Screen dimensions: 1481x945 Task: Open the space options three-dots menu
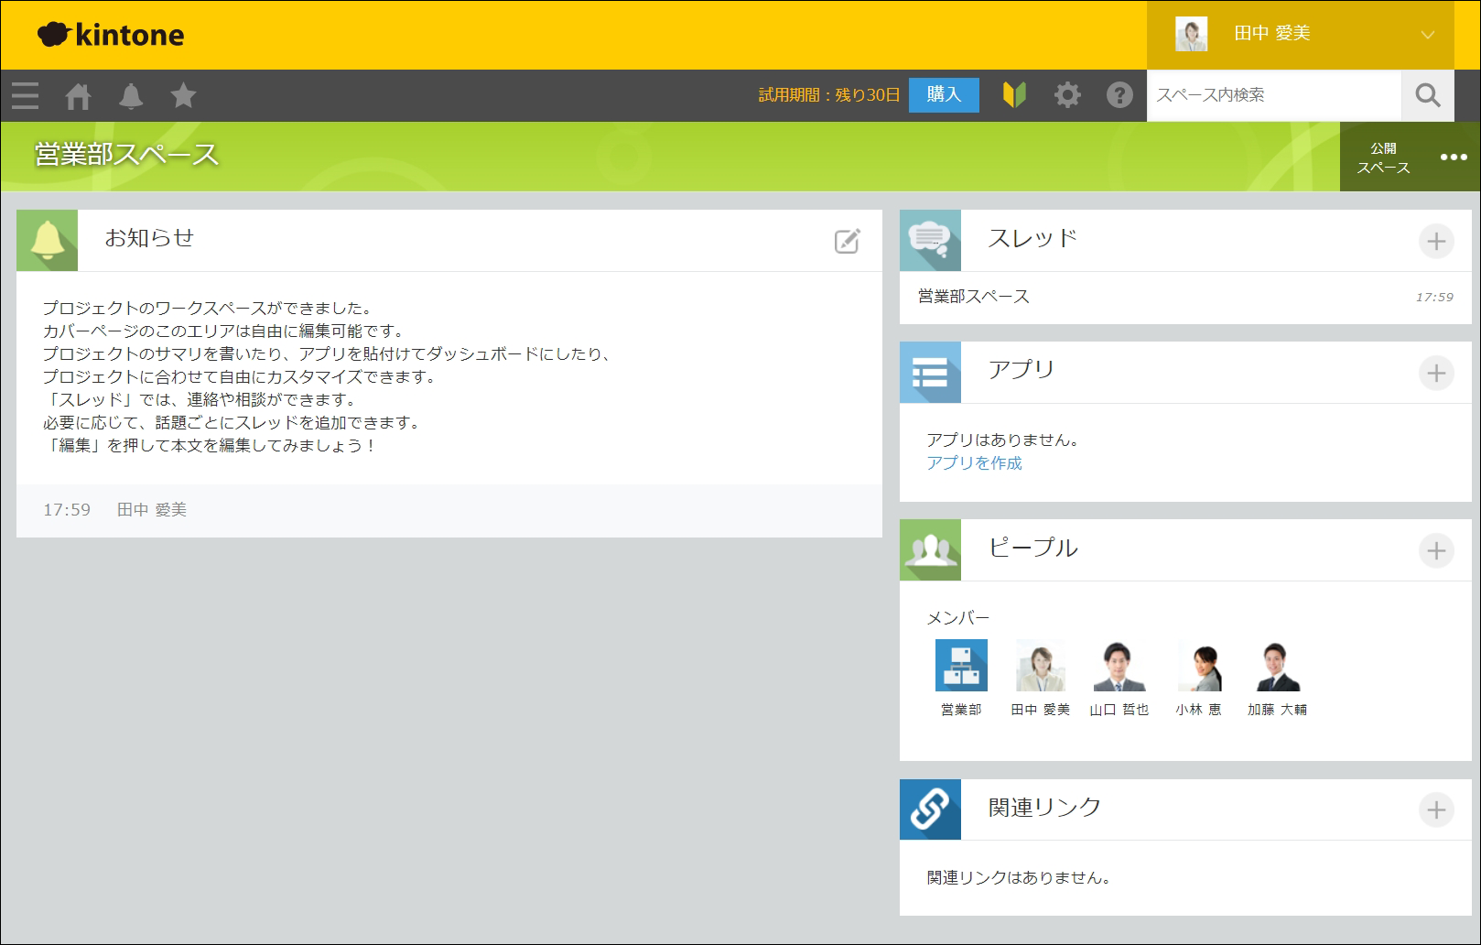click(1453, 157)
